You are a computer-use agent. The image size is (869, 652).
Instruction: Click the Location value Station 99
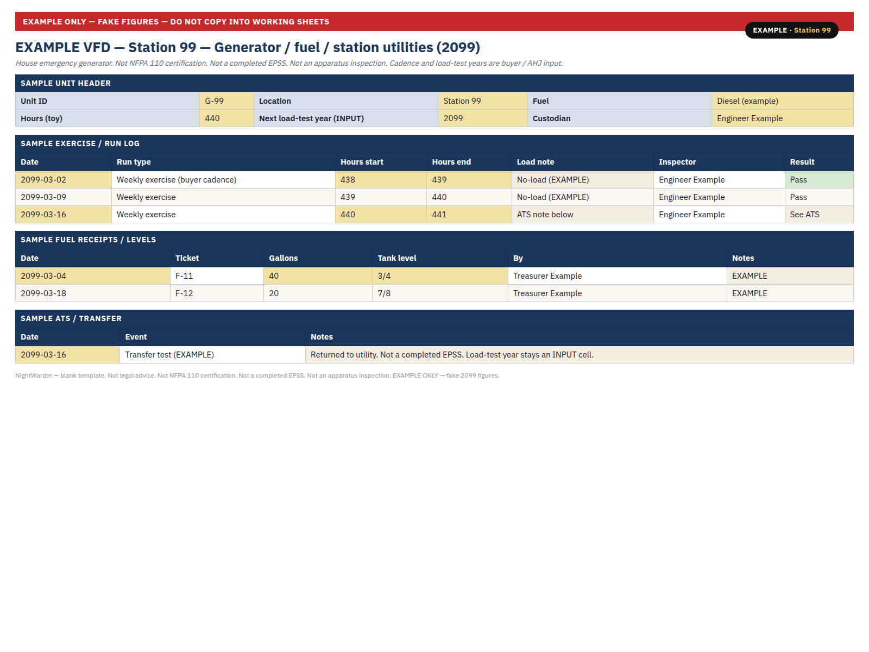(482, 101)
